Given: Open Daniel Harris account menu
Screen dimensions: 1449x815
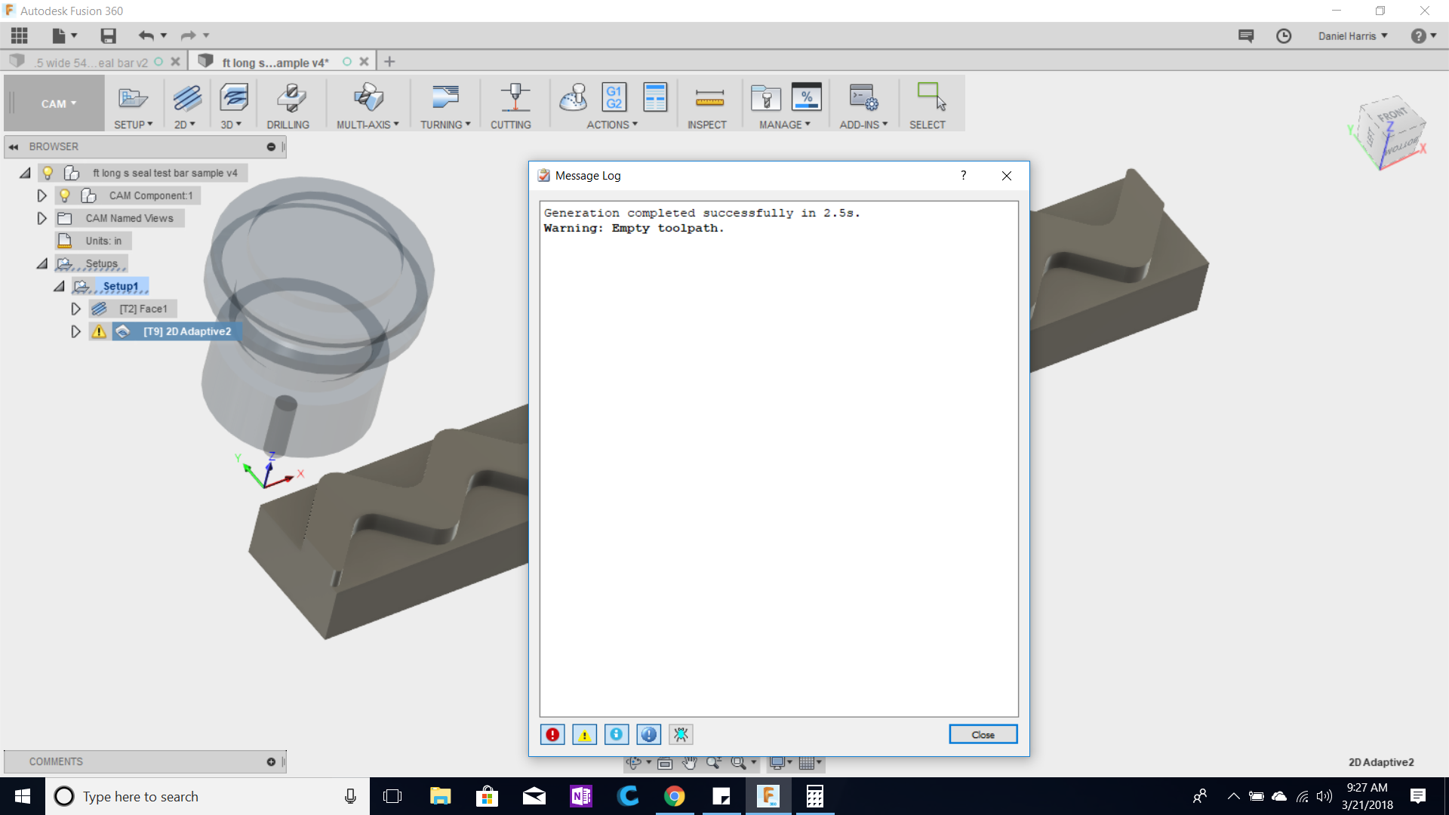Looking at the screenshot, I should click(1353, 35).
